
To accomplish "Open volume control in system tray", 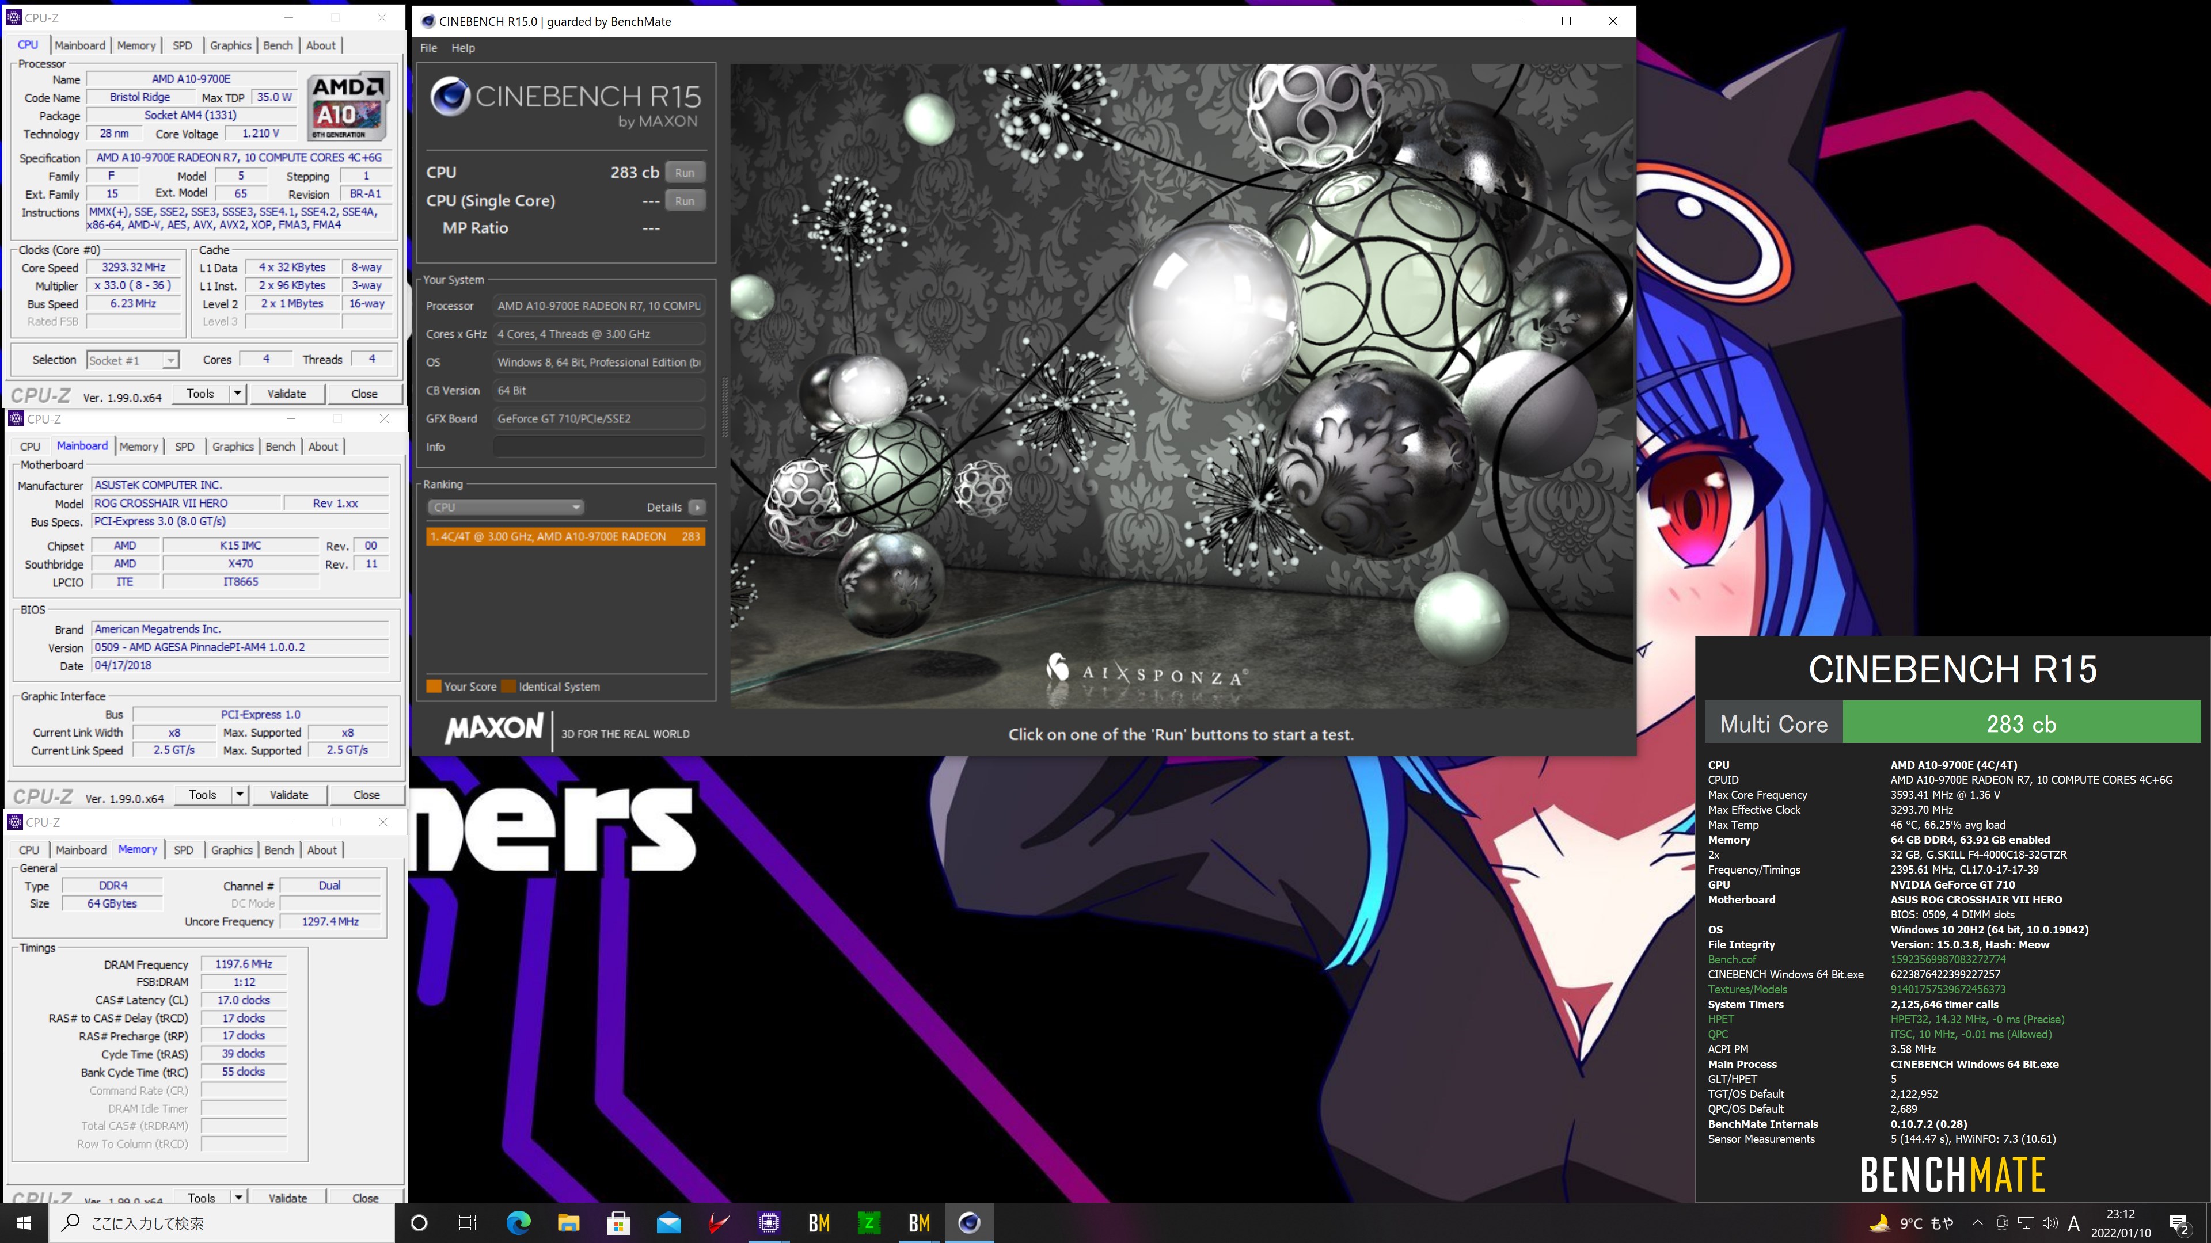I will click(x=2050, y=1222).
